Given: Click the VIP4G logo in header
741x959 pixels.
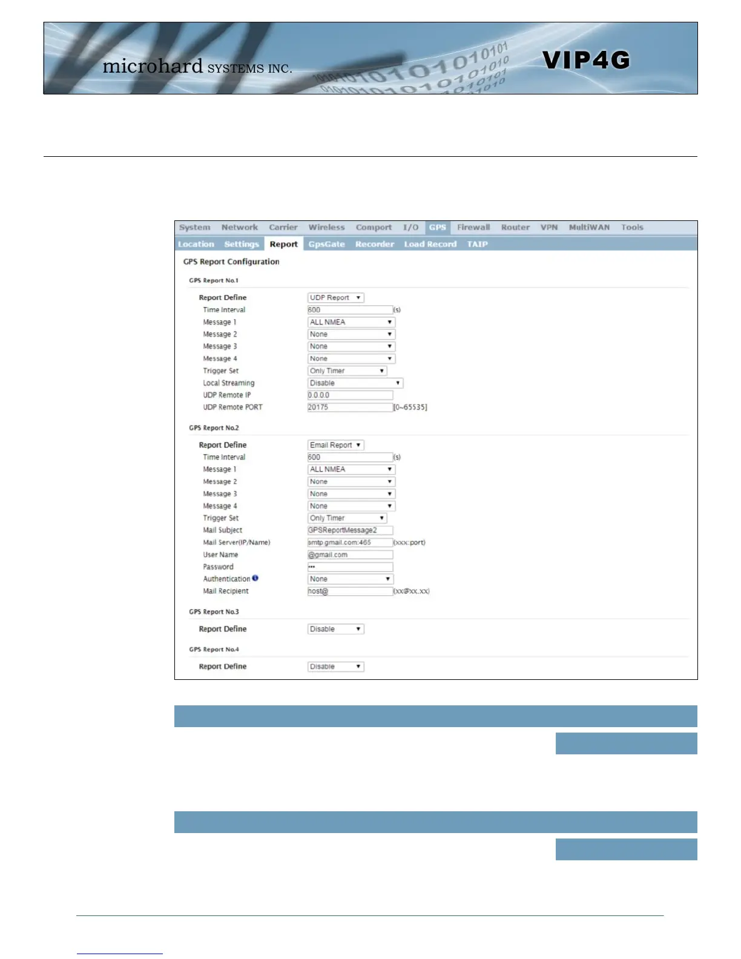Looking at the screenshot, I should click(586, 60).
